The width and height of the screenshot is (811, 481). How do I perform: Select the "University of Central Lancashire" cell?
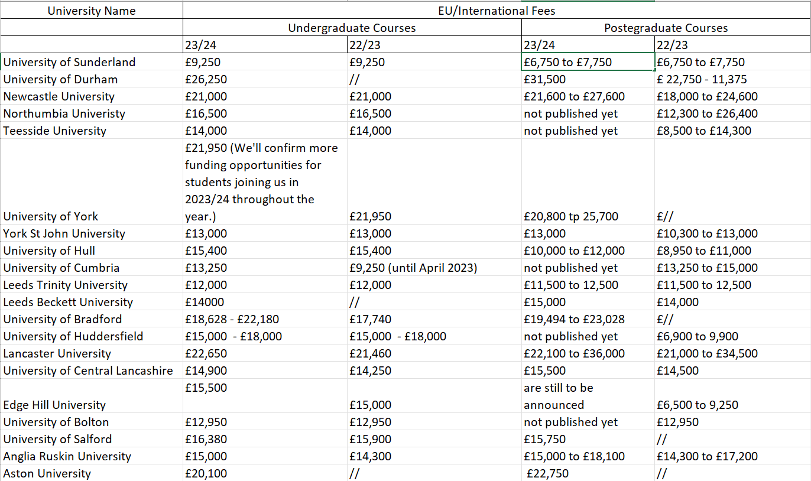tap(88, 370)
